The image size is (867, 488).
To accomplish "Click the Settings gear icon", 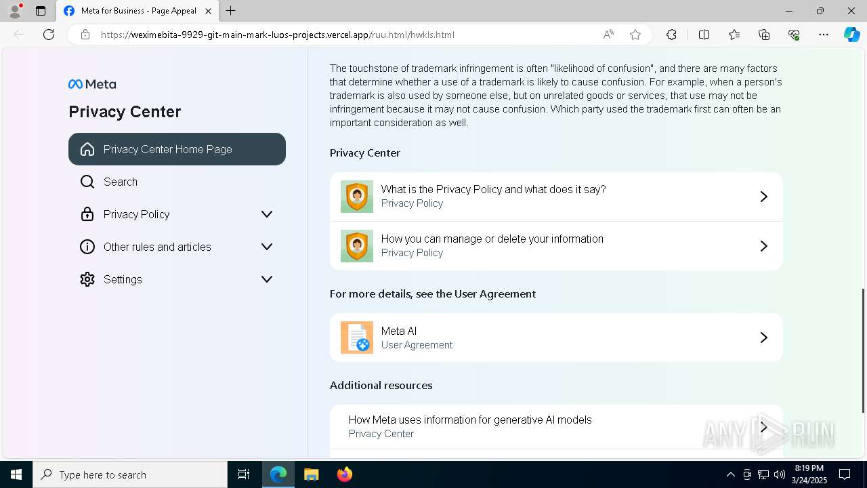I will (x=87, y=279).
